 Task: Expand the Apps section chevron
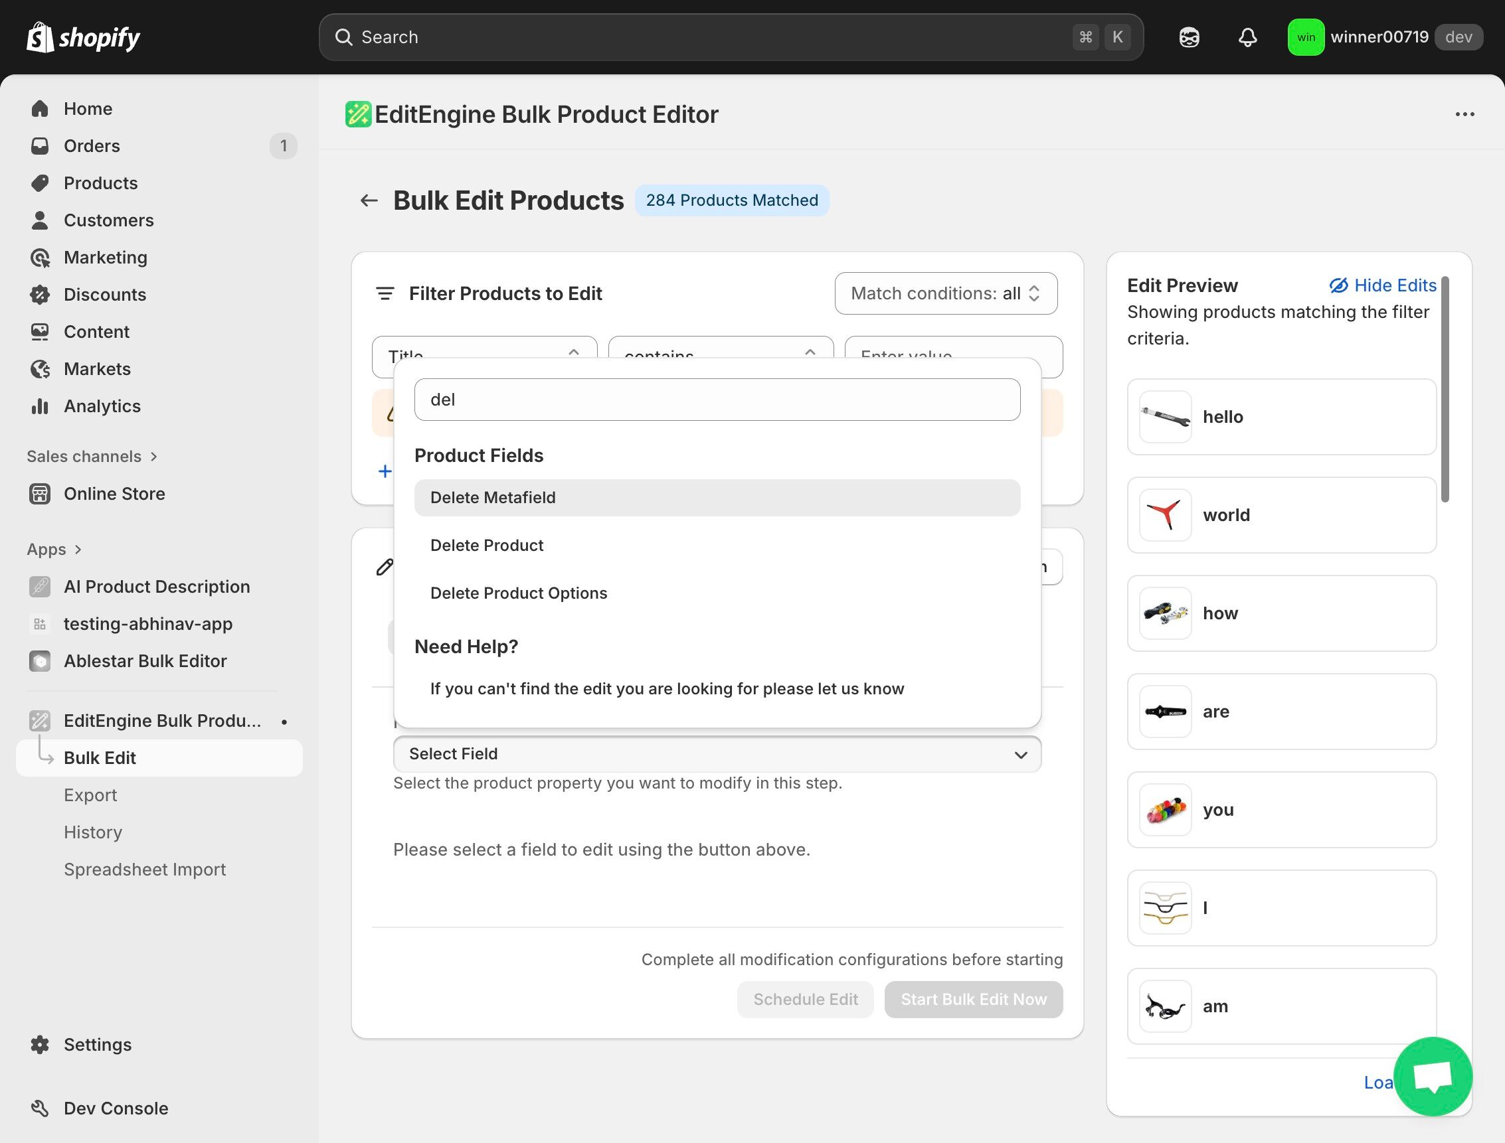click(78, 550)
